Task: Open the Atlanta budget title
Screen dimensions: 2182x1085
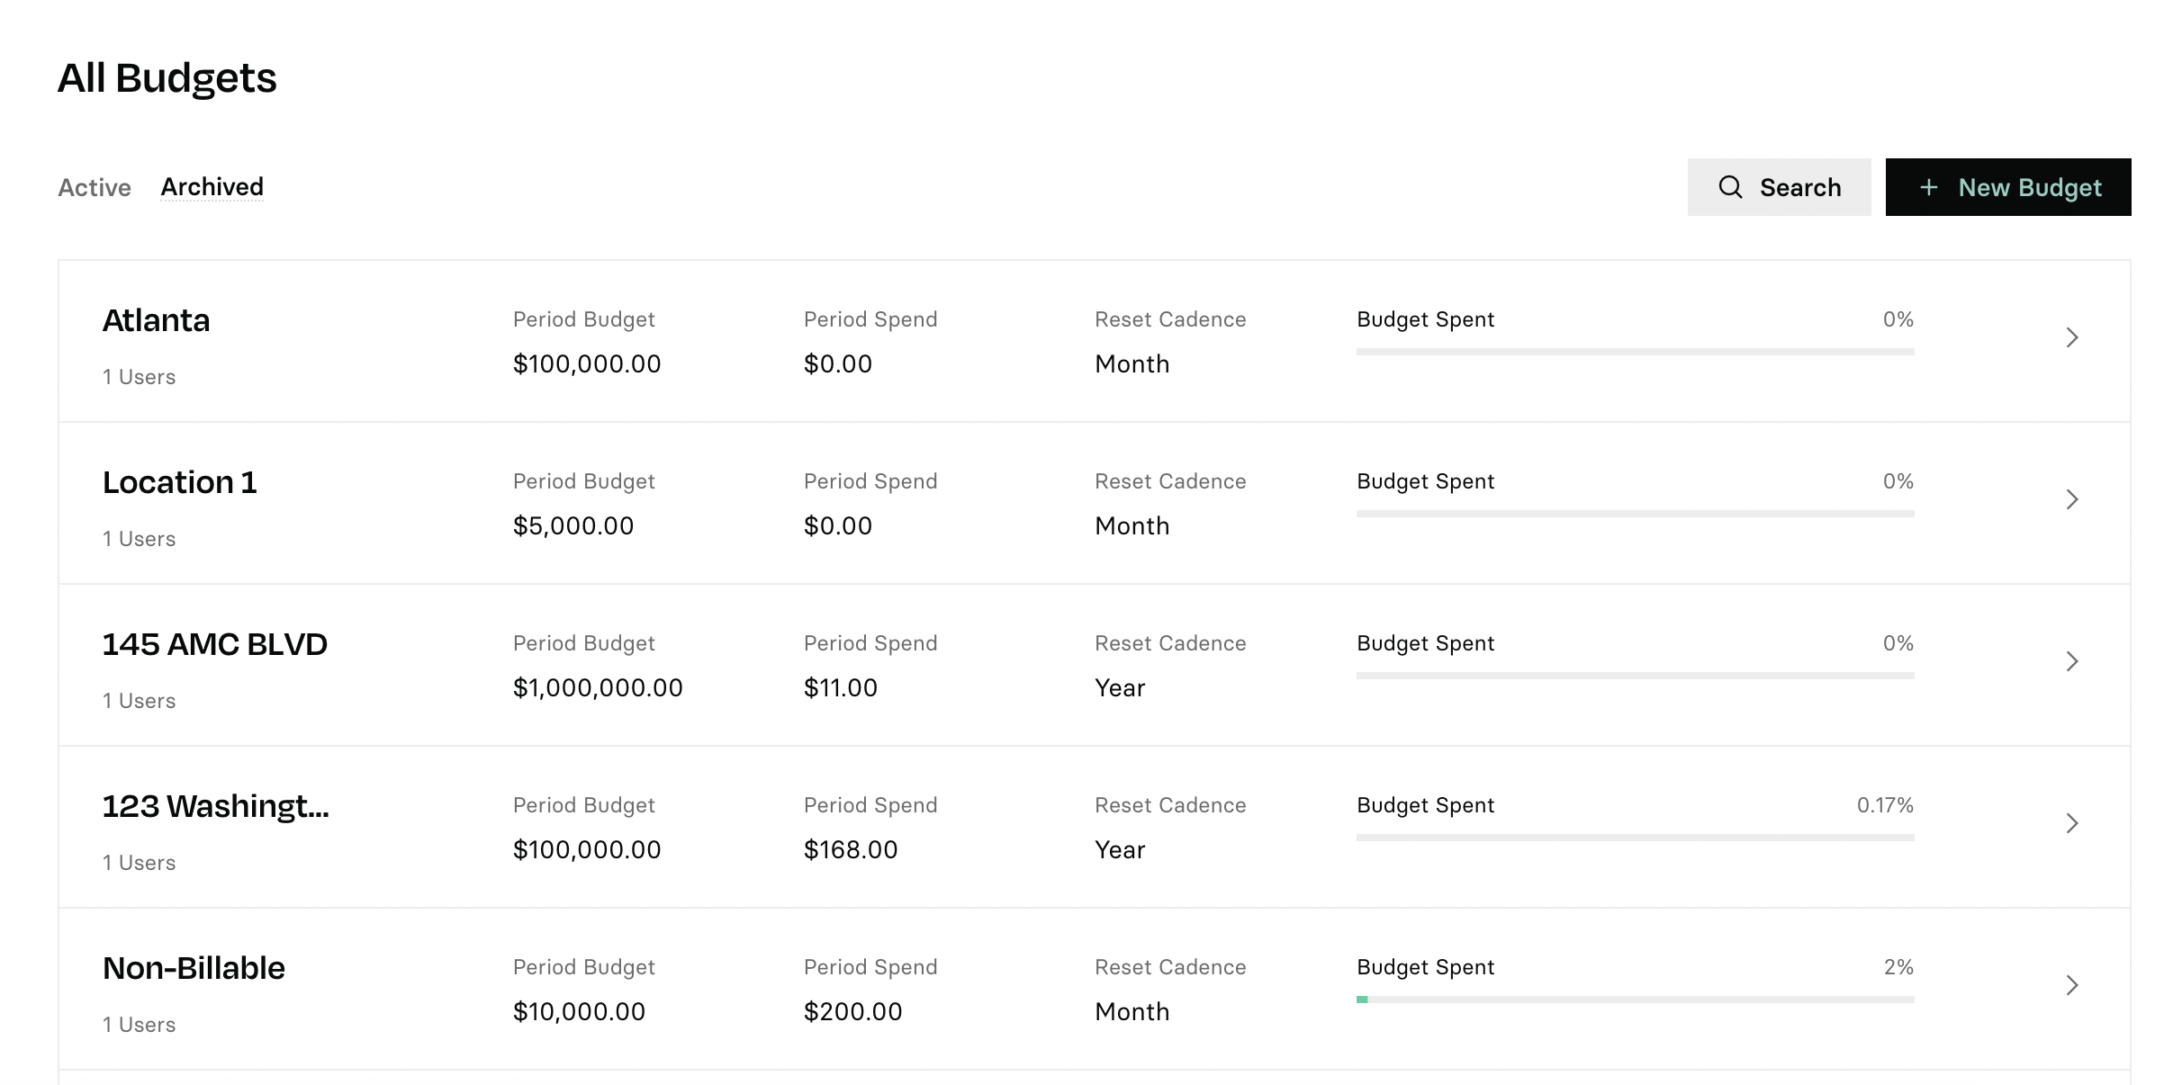Action: pyautogui.click(x=157, y=320)
